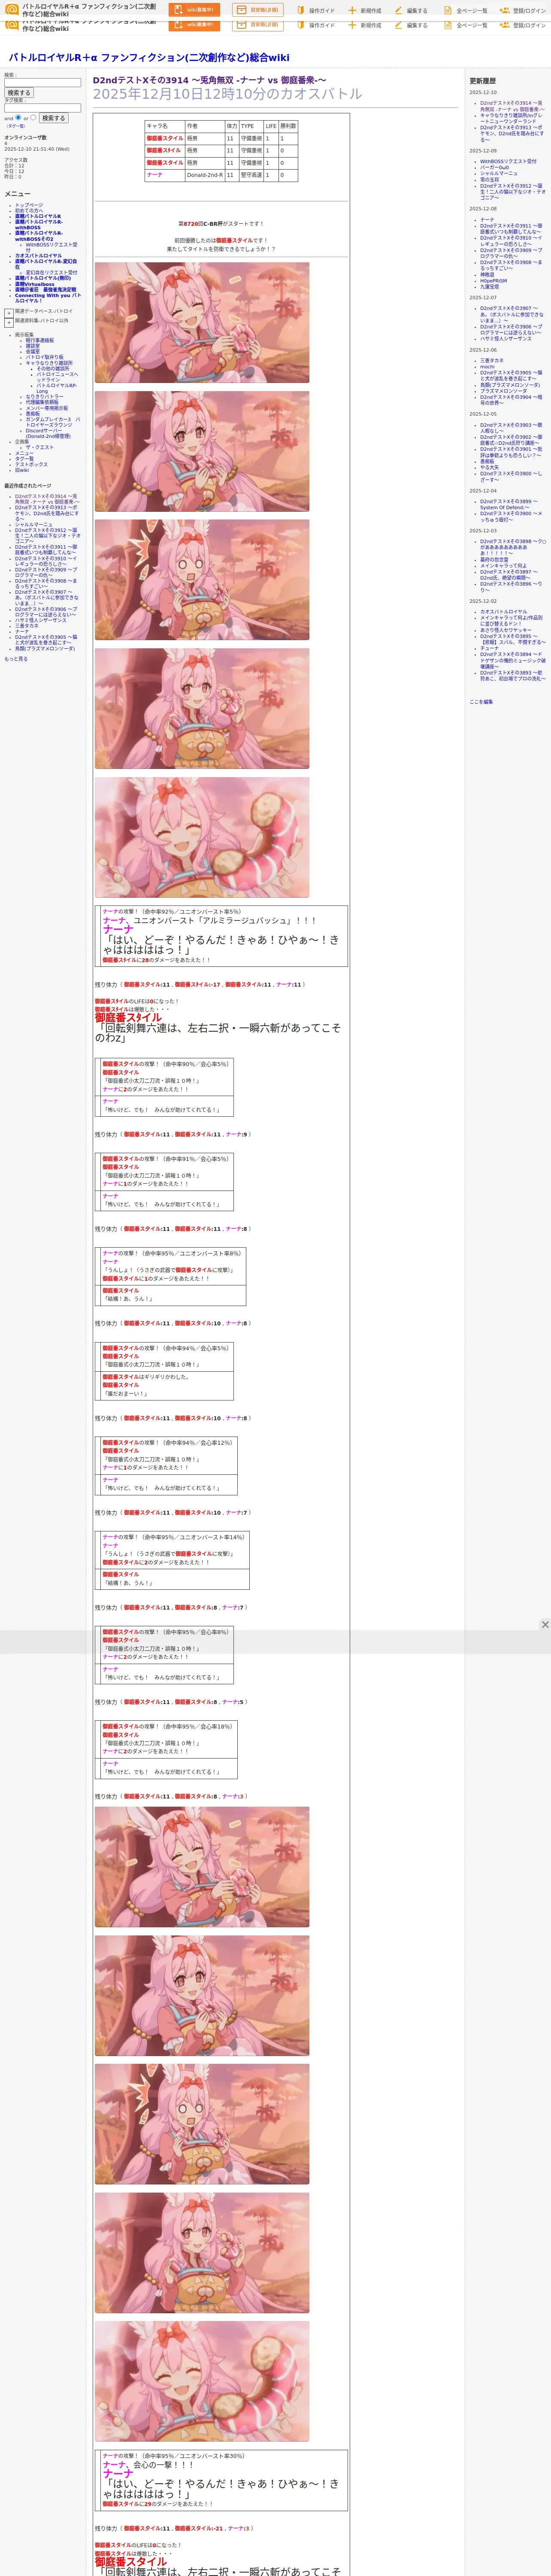The width and height of the screenshot is (551, 2576).
Task: Click page title D2ndテストXその3914 heading
Action: [209, 80]
